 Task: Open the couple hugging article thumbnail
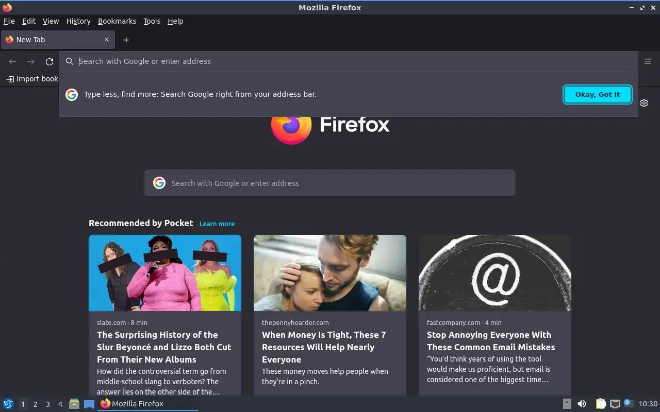330,273
